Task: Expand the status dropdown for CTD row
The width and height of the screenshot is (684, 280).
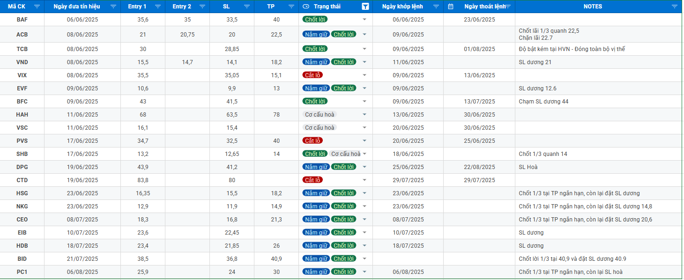Action: [x=364, y=180]
